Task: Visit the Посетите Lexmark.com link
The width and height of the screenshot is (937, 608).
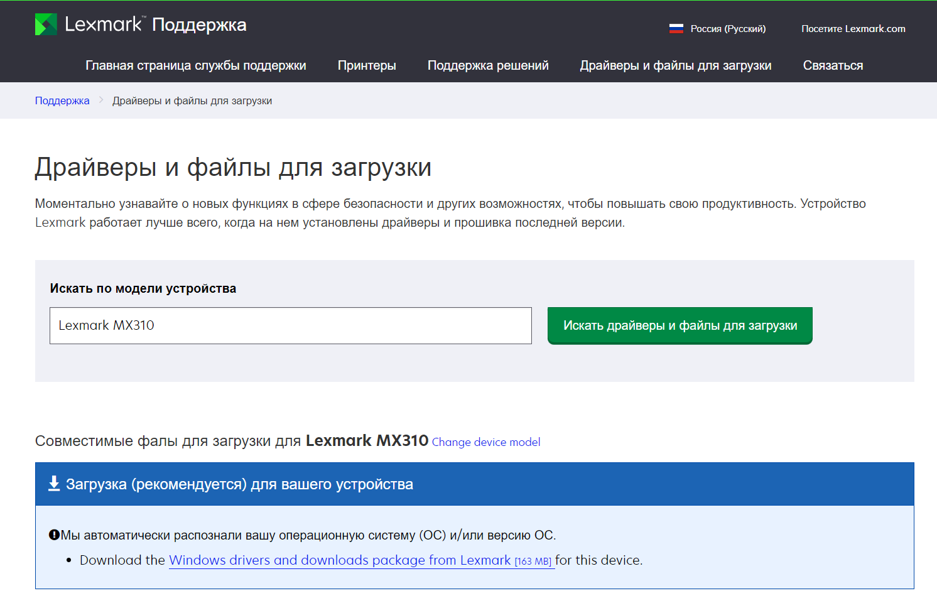Action: coord(853,28)
